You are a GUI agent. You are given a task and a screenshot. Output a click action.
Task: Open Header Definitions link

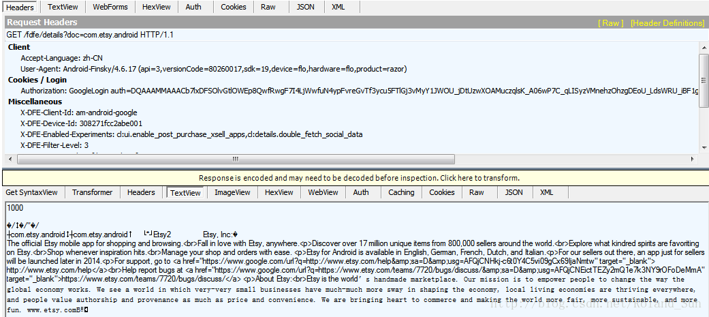(667, 22)
